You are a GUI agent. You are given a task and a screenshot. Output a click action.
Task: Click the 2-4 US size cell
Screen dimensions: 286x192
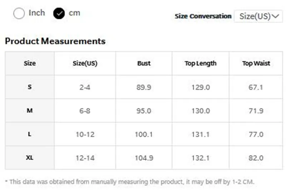click(85, 87)
